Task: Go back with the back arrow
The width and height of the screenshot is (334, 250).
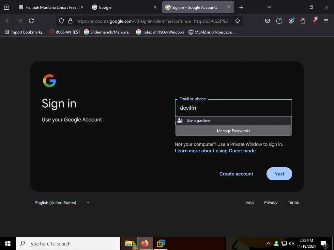Action: [8, 21]
